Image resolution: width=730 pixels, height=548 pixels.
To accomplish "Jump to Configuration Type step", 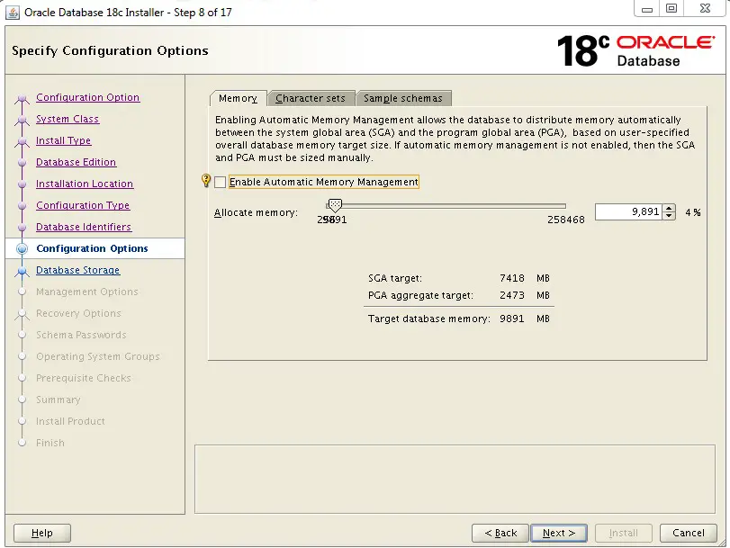I will pyautogui.click(x=83, y=205).
